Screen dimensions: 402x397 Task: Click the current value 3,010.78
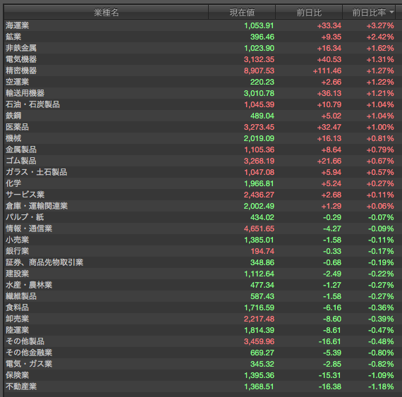click(x=259, y=93)
